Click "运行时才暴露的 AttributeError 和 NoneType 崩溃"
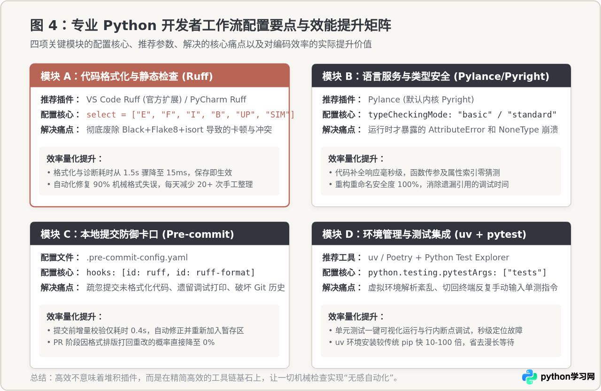 [x=463, y=130]
